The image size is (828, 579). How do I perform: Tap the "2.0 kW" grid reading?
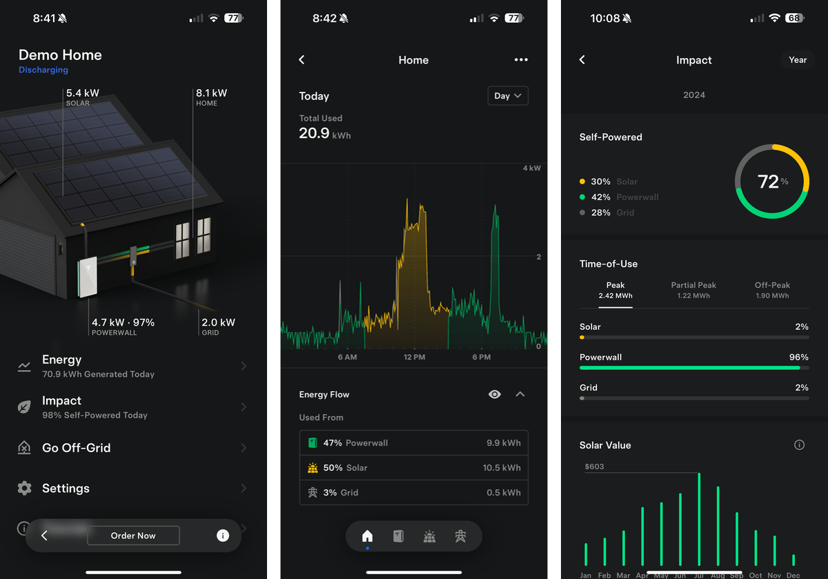tap(218, 322)
